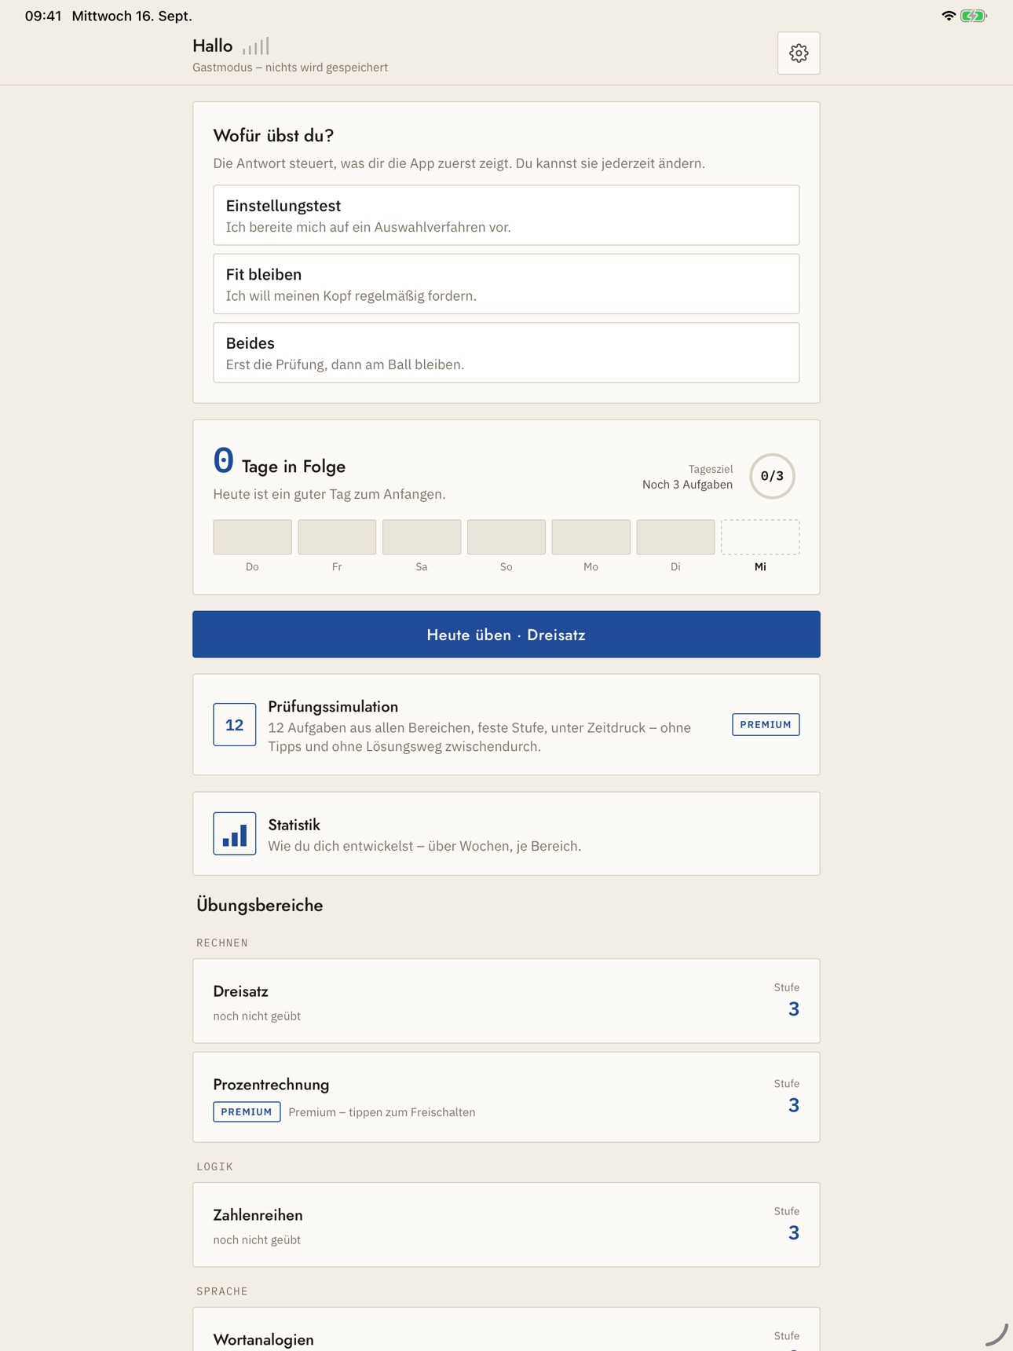Select today's Mi streak box
Image resolution: width=1013 pixels, height=1351 pixels.
click(x=760, y=537)
